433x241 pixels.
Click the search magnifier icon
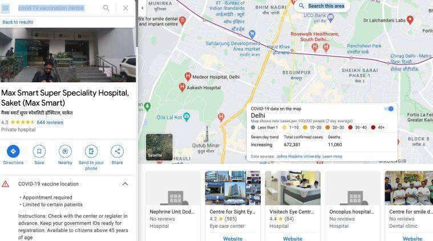tap(106, 8)
